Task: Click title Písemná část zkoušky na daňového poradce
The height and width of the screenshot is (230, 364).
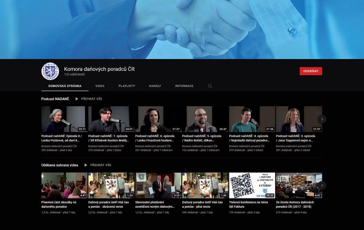Action: tap(59, 204)
